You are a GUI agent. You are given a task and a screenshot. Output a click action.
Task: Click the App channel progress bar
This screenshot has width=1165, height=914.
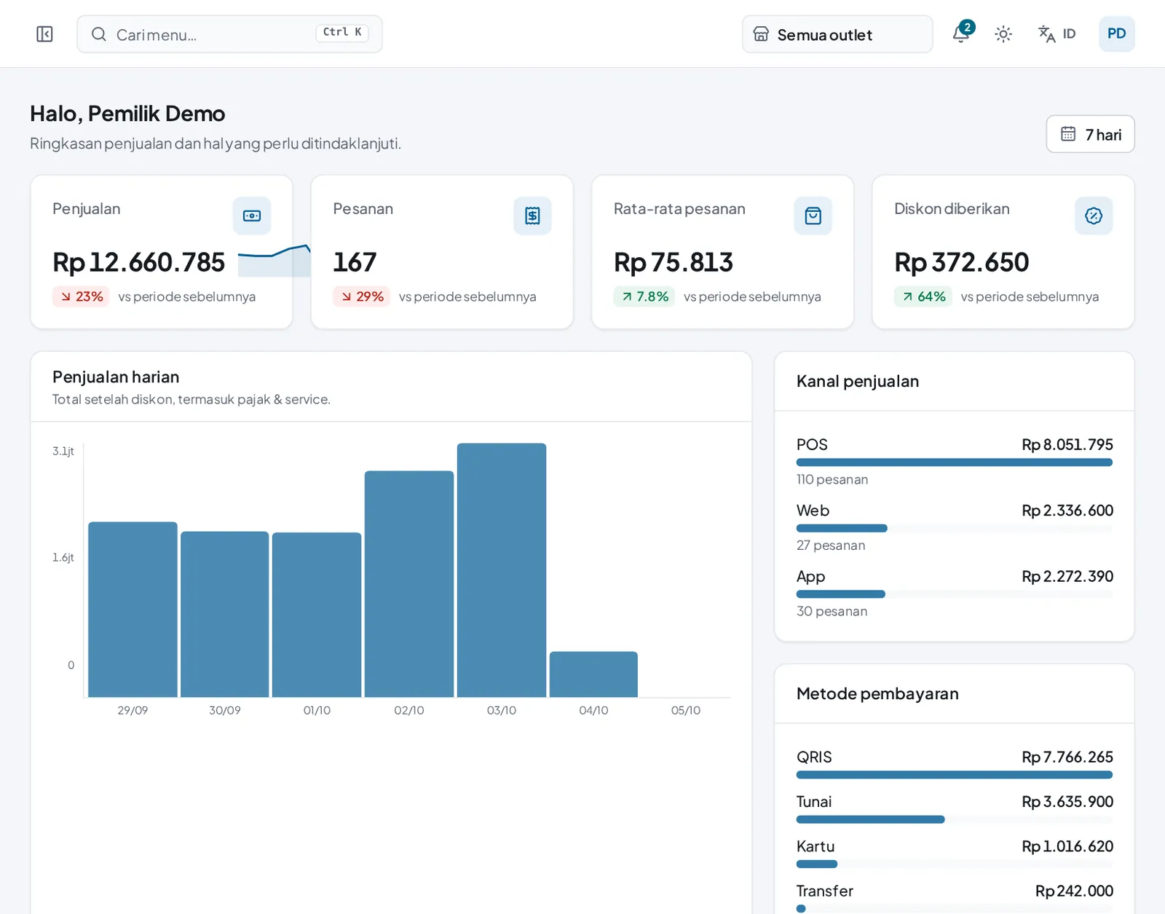click(x=955, y=594)
